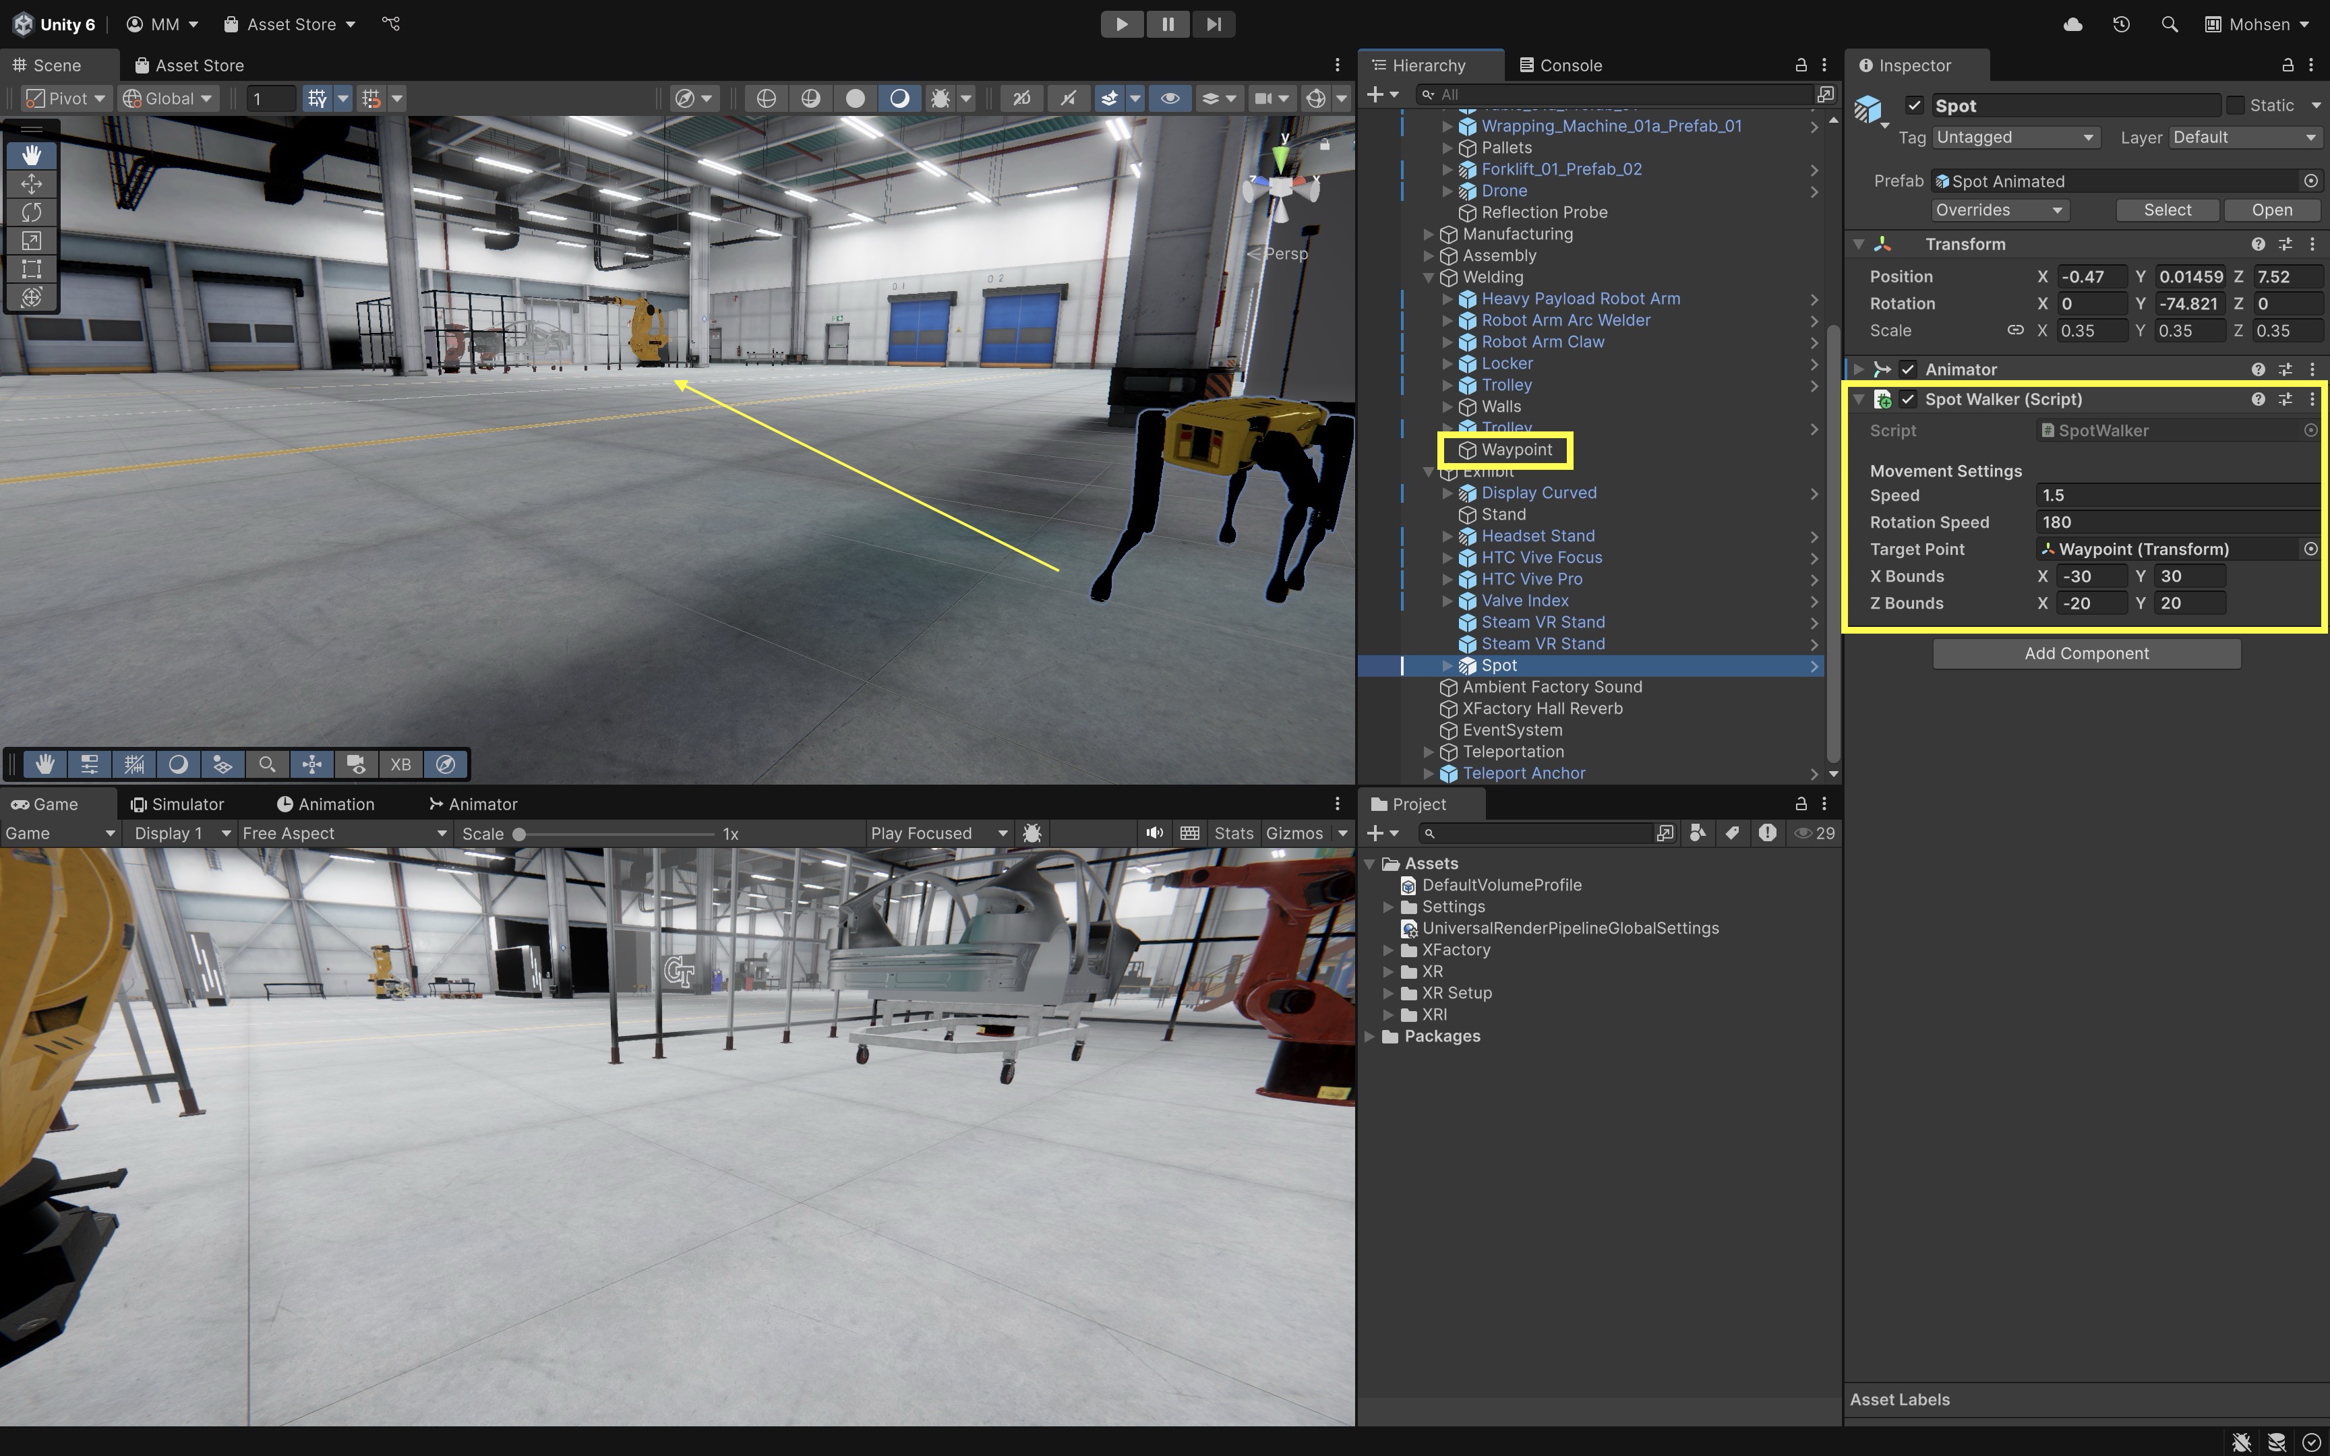The width and height of the screenshot is (2330, 1456).
Task: Open the Undo History icon in the top bar
Action: coord(2121,24)
